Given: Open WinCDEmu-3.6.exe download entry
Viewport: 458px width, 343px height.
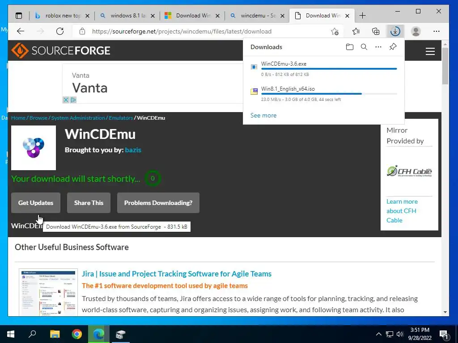Looking at the screenshot, I should pyautogui.click(x=324, y=69).
